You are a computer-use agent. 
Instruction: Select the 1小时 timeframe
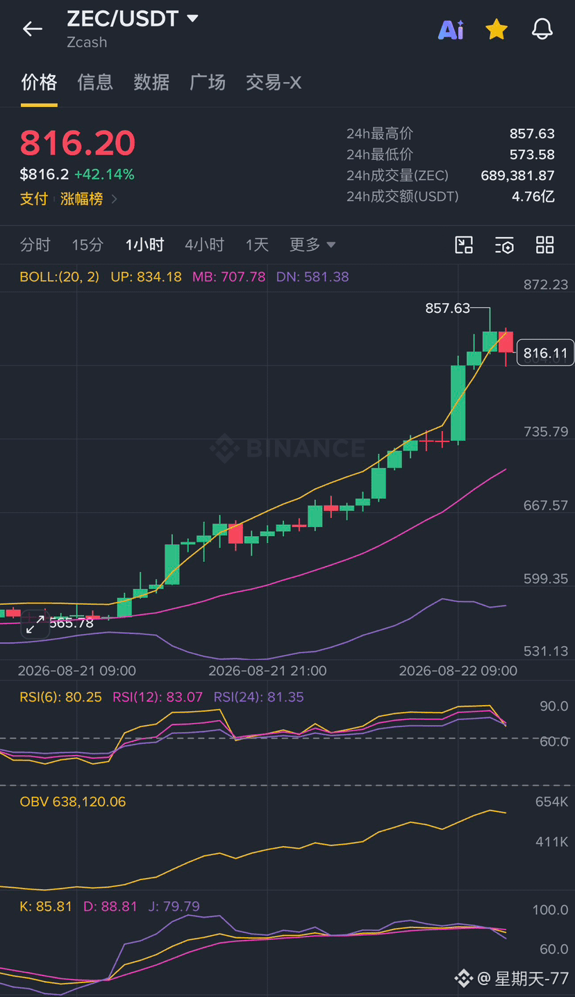144,245
